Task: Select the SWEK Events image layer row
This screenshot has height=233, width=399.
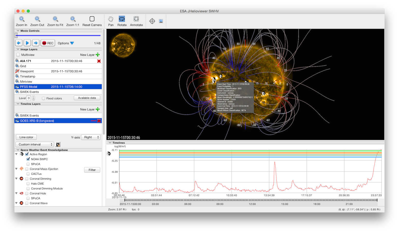Action: (x=58, y=92)
